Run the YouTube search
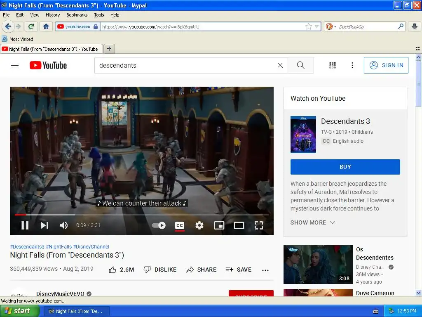422x317 pixels. [300, 65]
